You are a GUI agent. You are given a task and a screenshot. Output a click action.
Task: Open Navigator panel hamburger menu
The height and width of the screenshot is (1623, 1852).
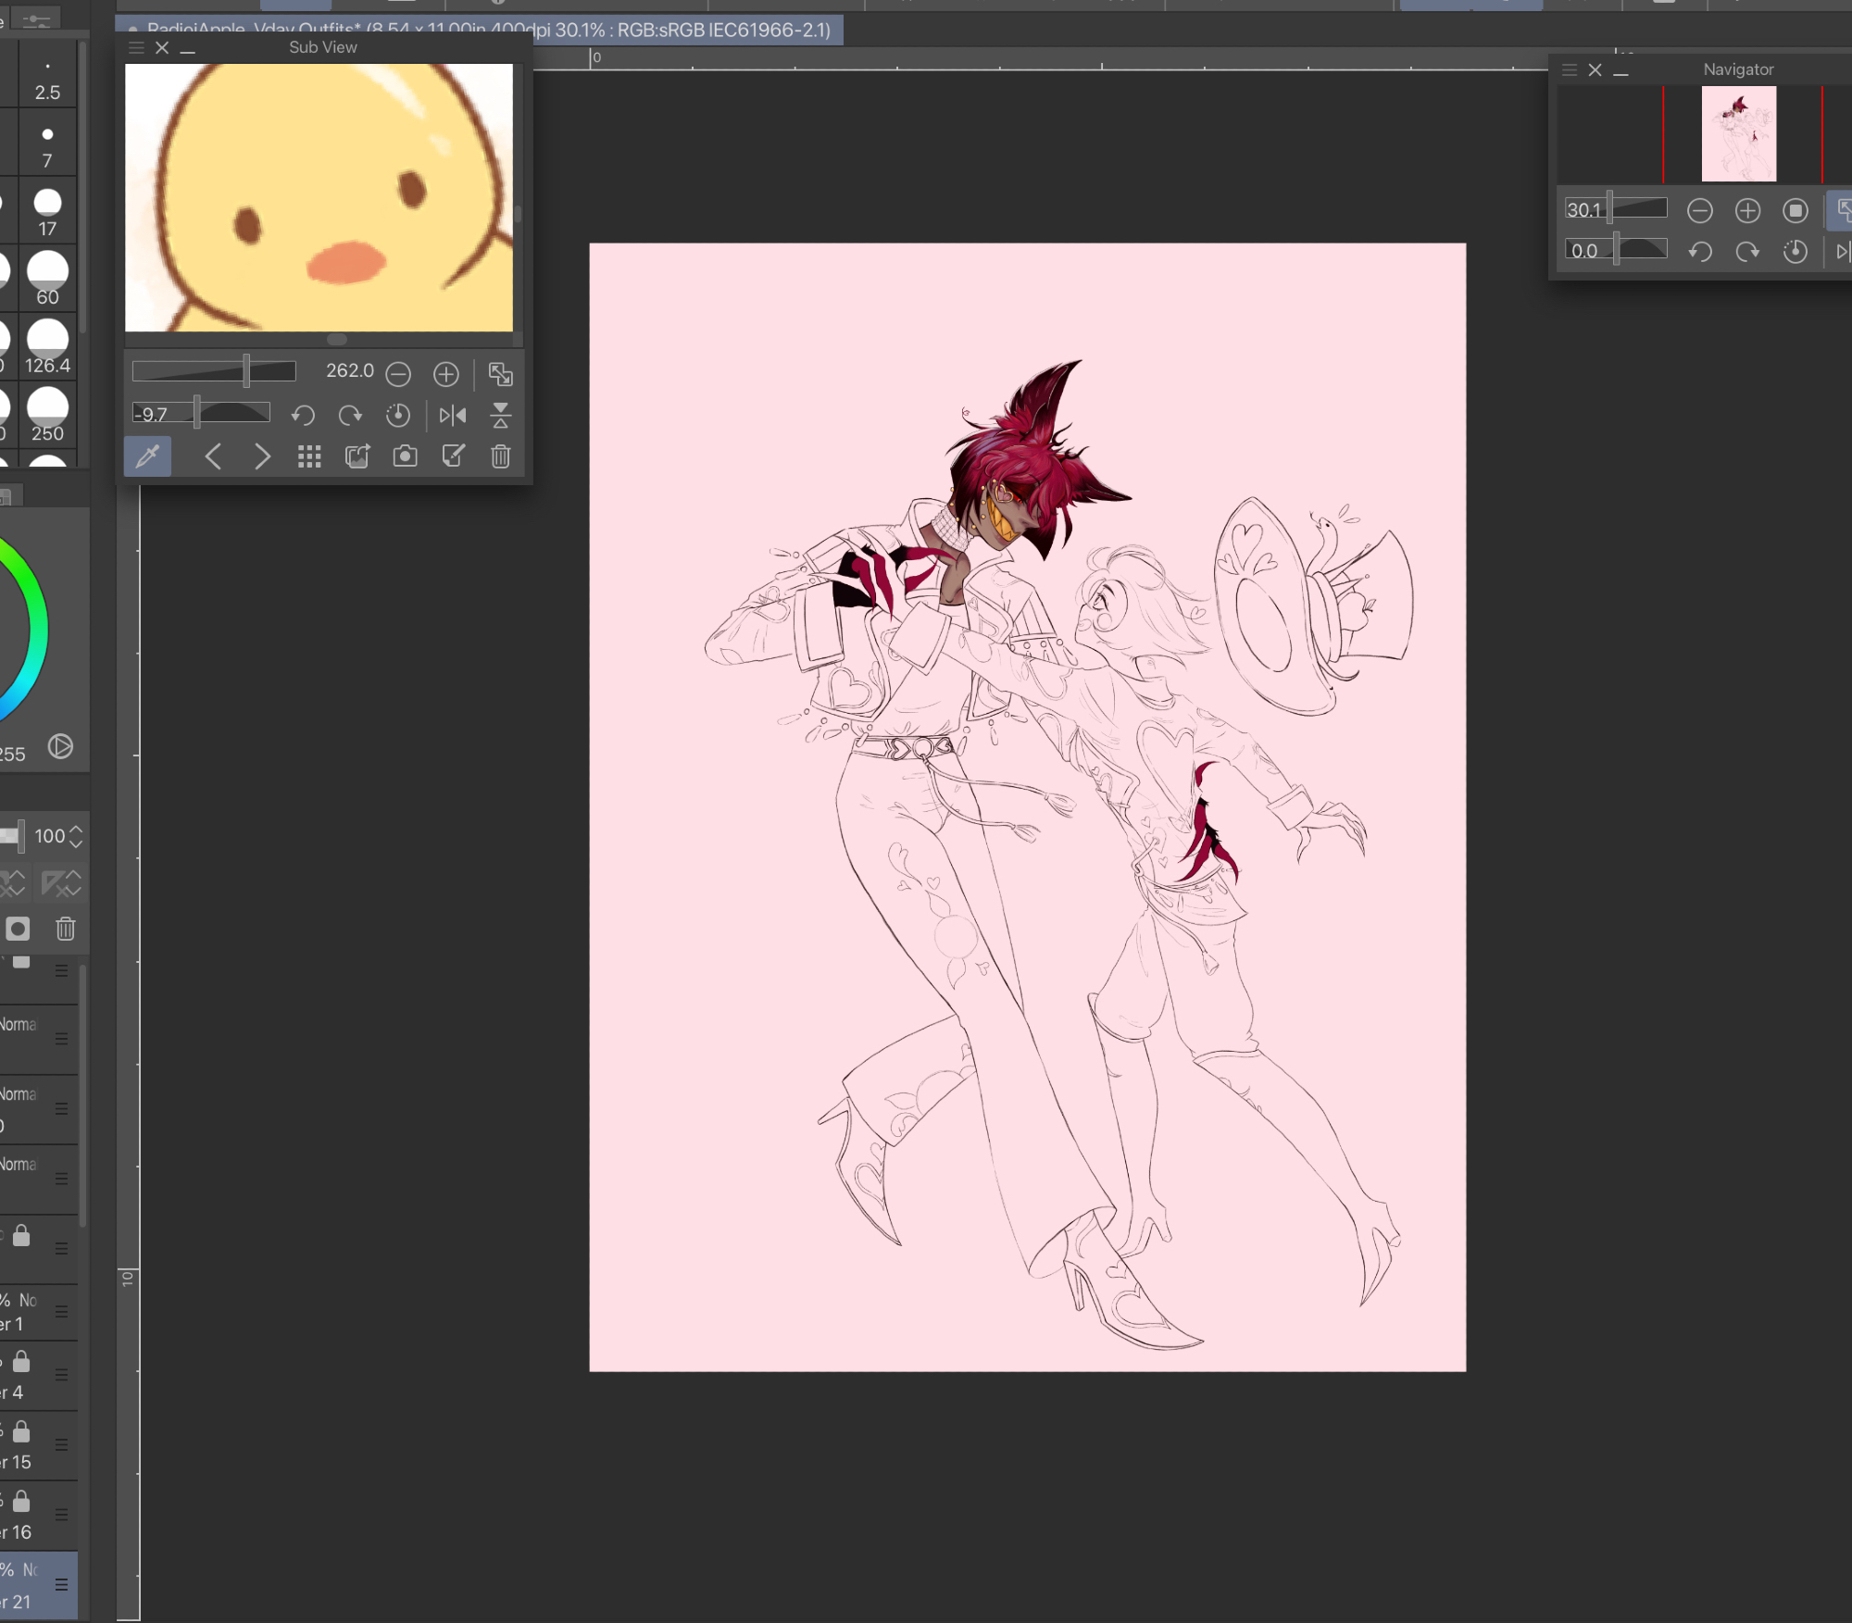tap(1570, 70)
